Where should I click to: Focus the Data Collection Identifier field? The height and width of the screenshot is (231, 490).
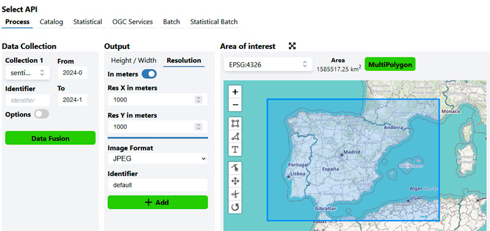28,100
